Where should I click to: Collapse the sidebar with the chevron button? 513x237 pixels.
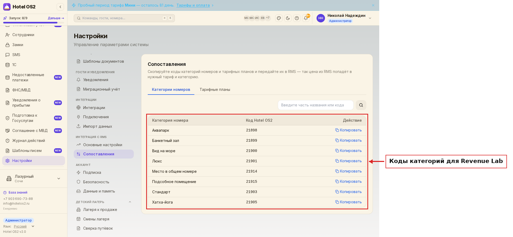click(60, 7)
